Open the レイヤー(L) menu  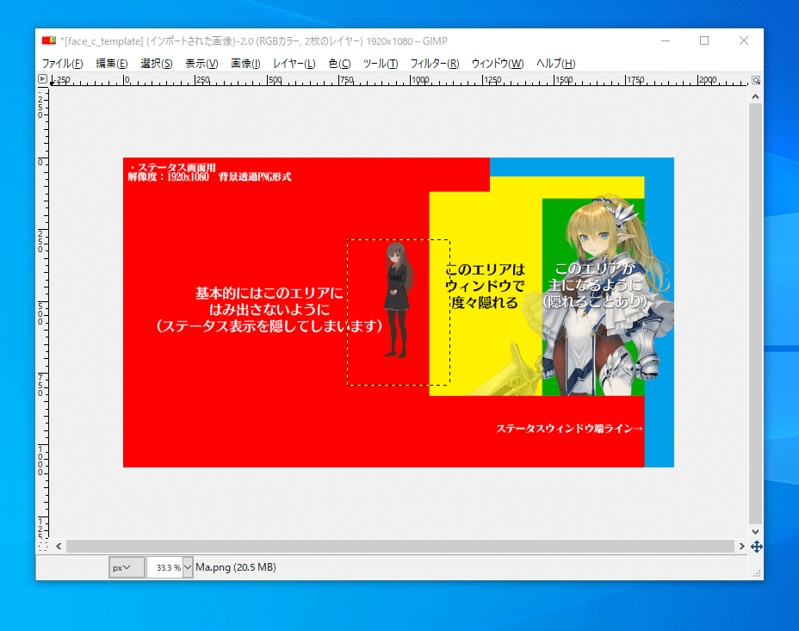point(294,64)
